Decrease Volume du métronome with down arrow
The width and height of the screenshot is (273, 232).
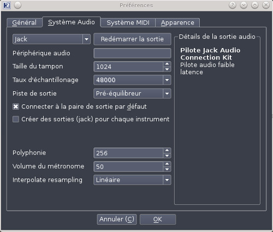167,169
